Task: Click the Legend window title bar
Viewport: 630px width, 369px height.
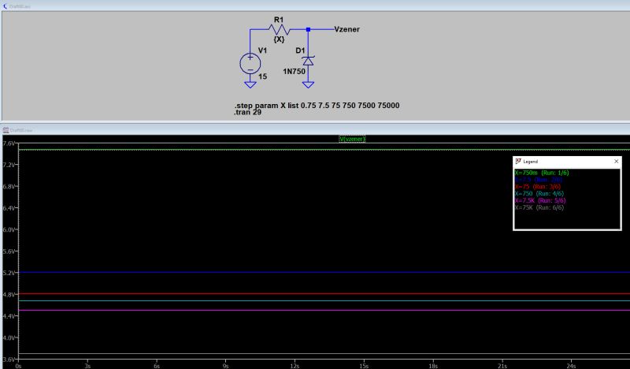Action: point(567,162)
